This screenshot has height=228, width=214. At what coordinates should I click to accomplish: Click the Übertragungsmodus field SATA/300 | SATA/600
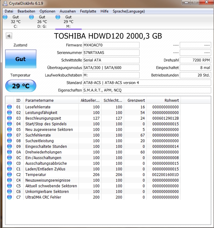pos(111,68)
